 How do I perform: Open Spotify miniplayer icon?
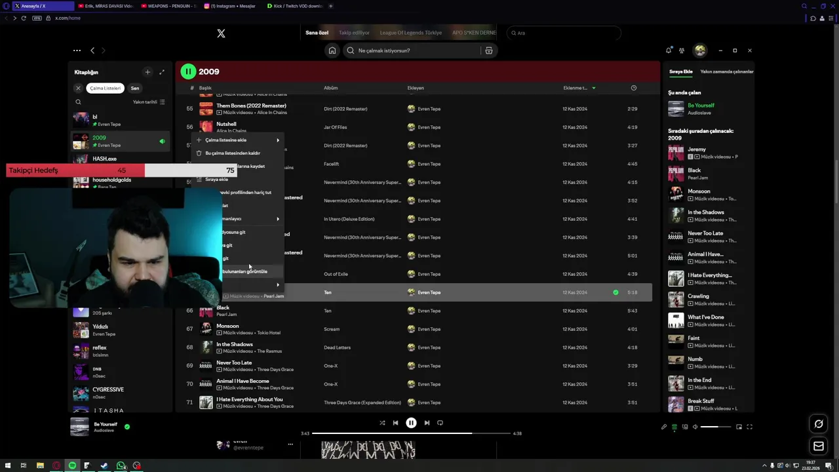[739, 427]
